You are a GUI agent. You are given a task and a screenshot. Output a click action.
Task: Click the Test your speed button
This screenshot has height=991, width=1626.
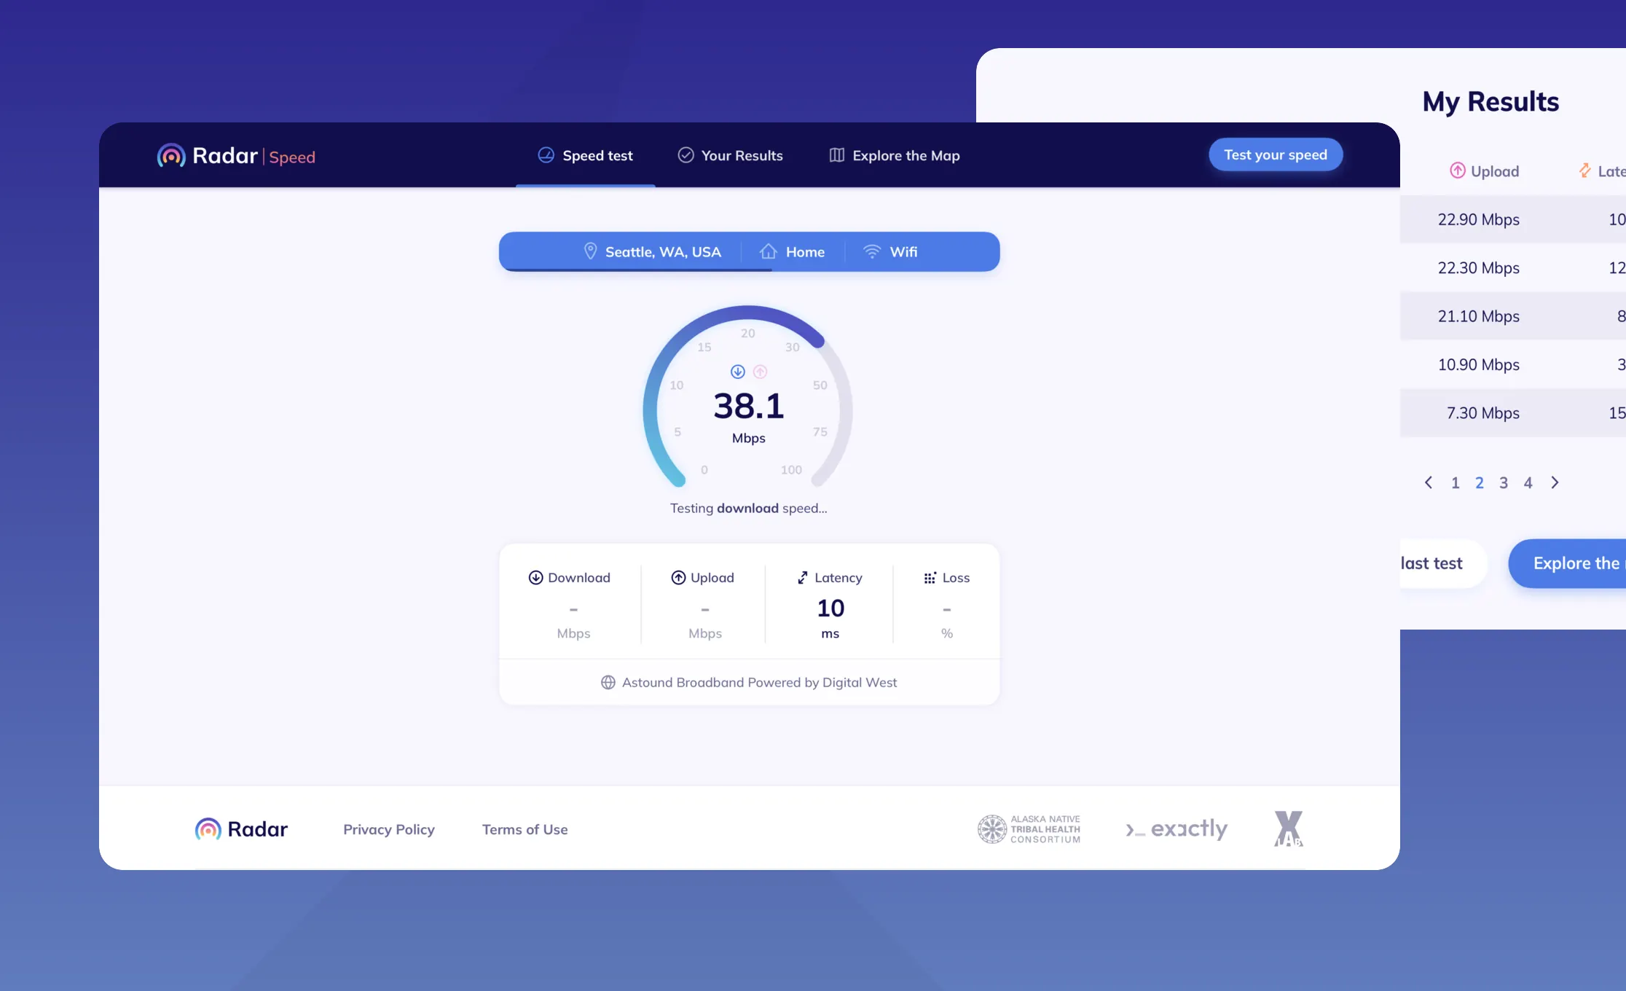click(1276, 154)
